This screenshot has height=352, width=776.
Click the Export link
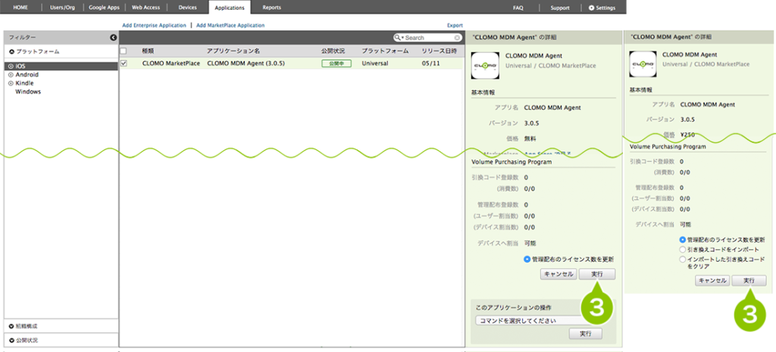[455, 25]
